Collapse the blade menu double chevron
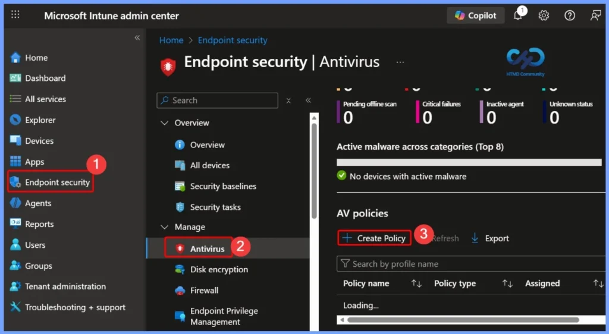 (309, 100)
